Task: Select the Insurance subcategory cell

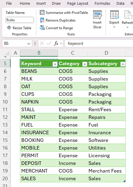Action: pyautogui.click(x=106, y=132)
